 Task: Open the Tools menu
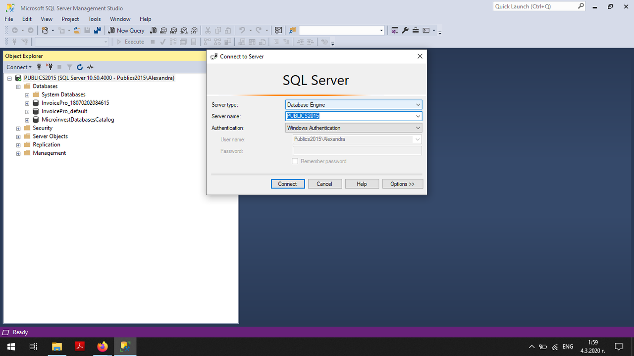pyautogui.click(x=95, y=19)
